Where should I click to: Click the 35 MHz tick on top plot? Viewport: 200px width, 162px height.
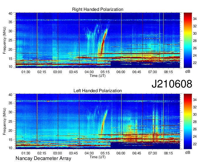10,22
